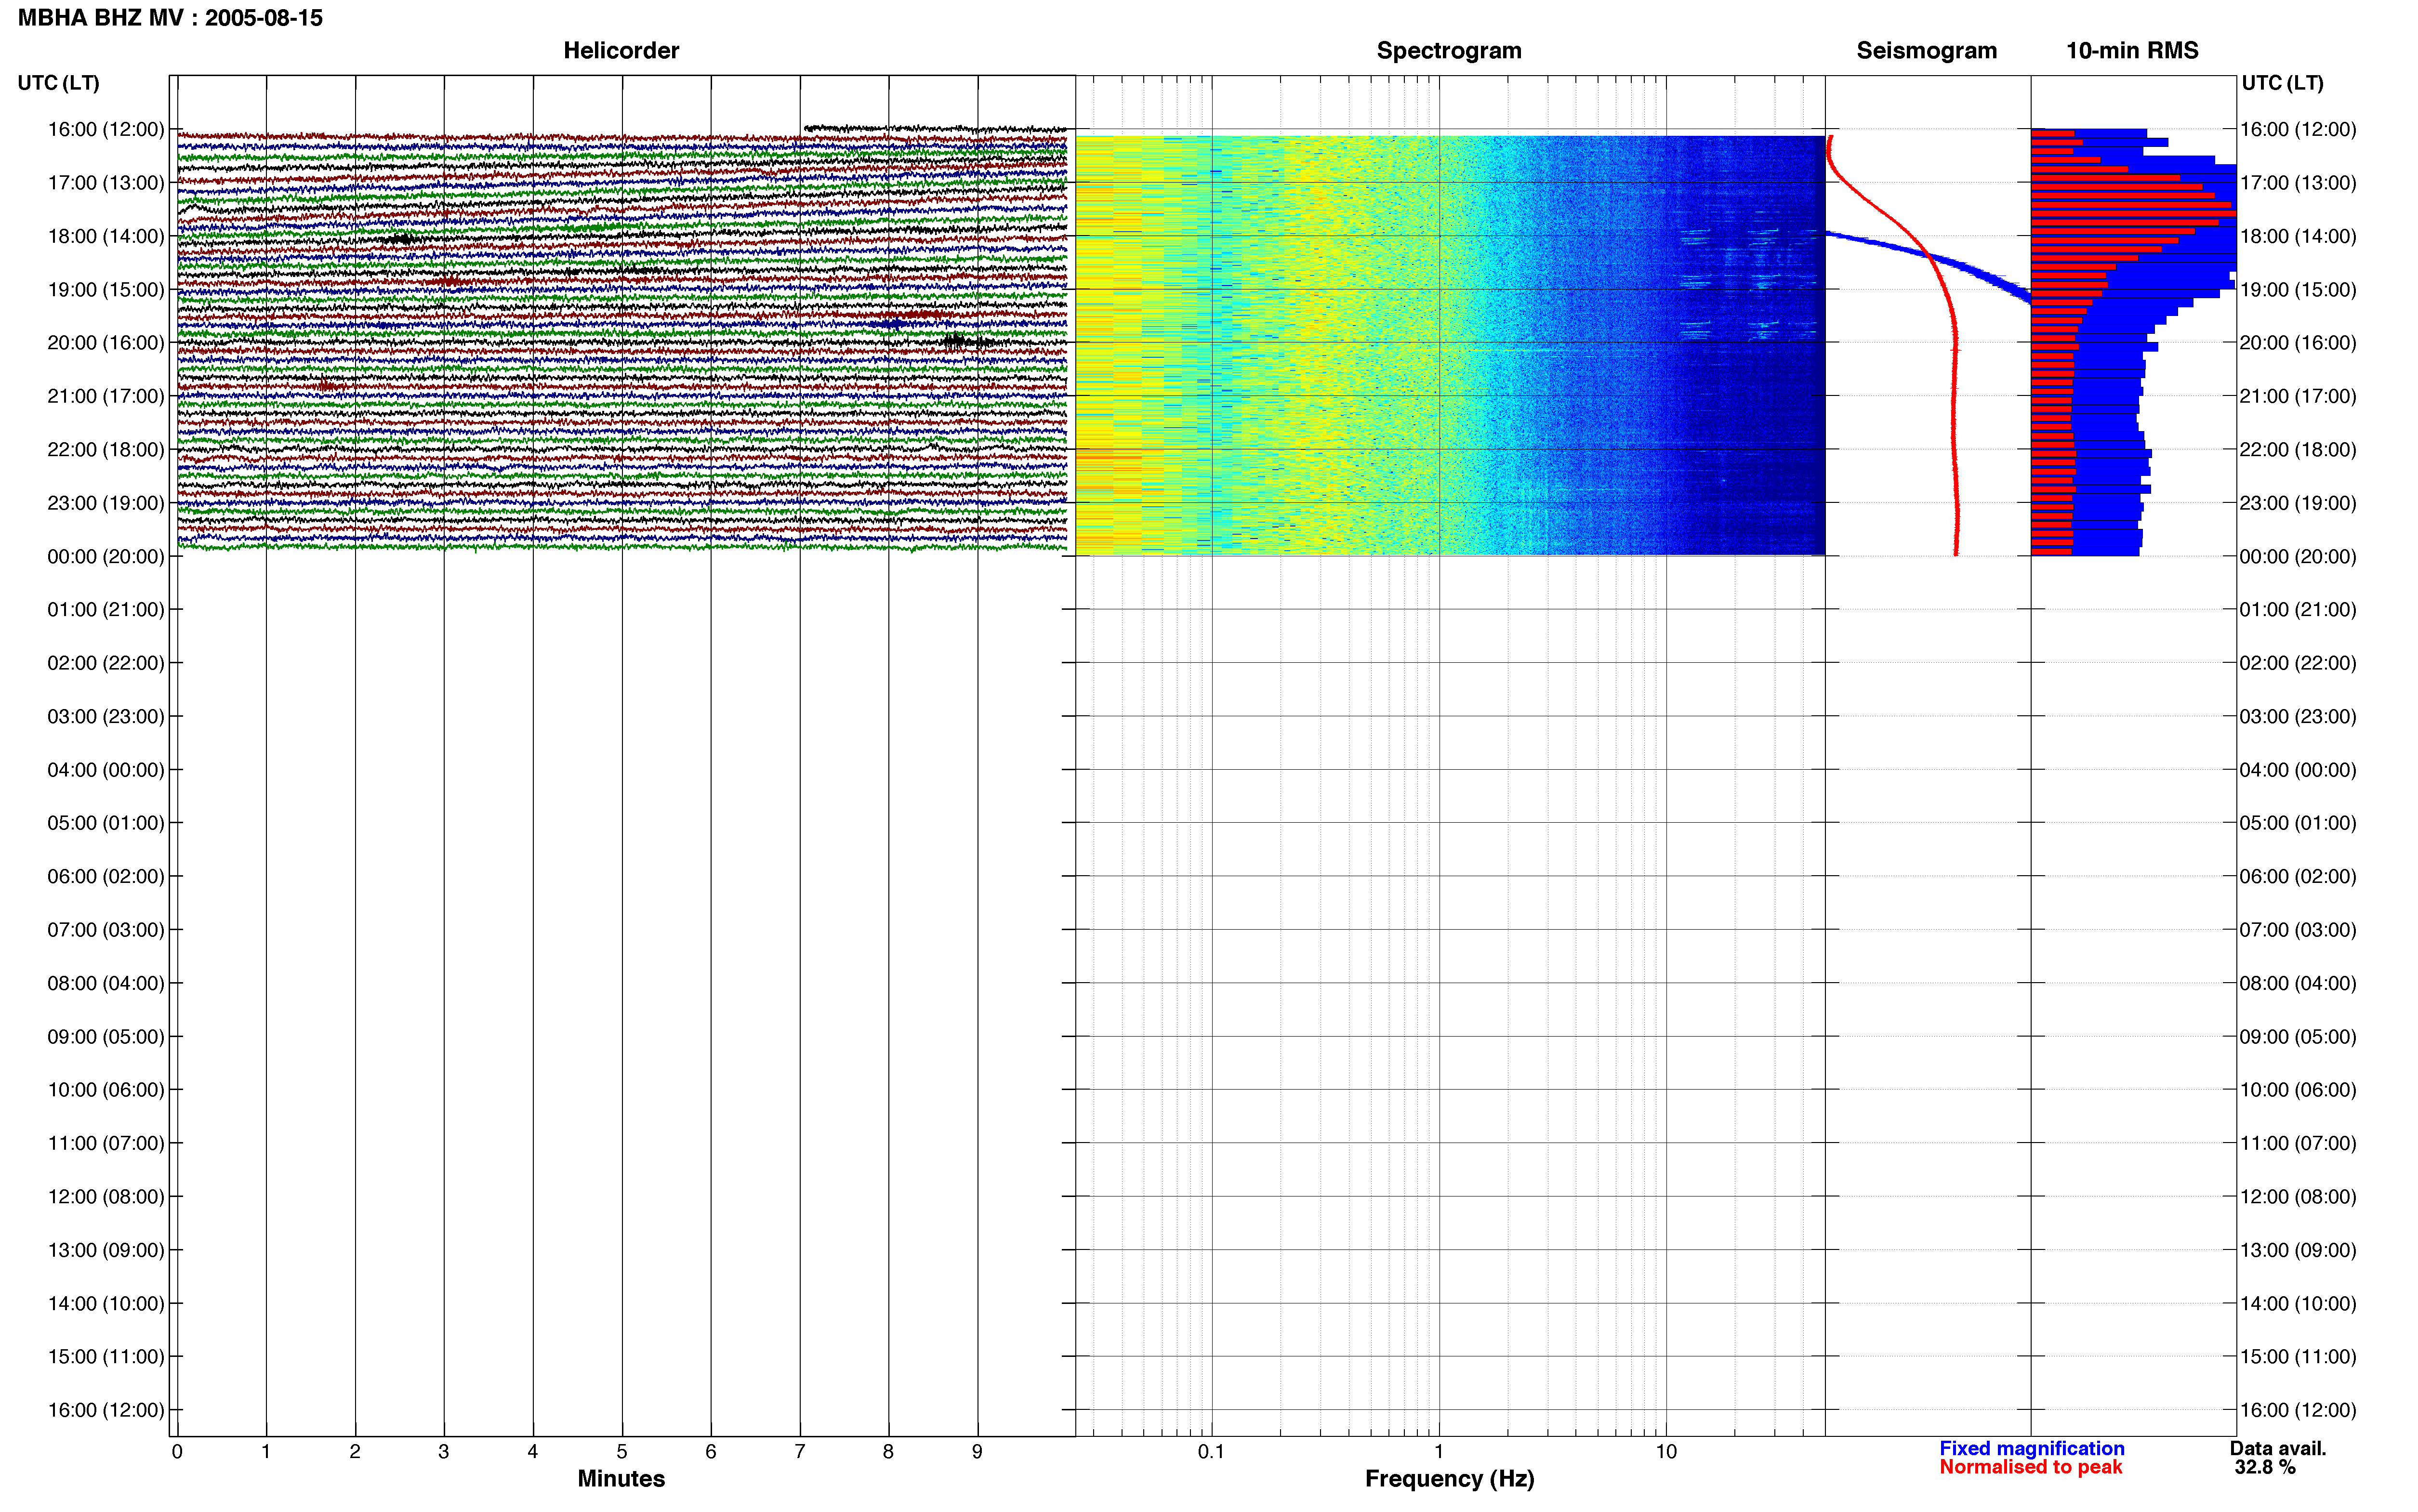Screen dimensions: 2418x1512
Task: Click the 'Minutes' axis label under the Helicorder
Action: 621,1479
